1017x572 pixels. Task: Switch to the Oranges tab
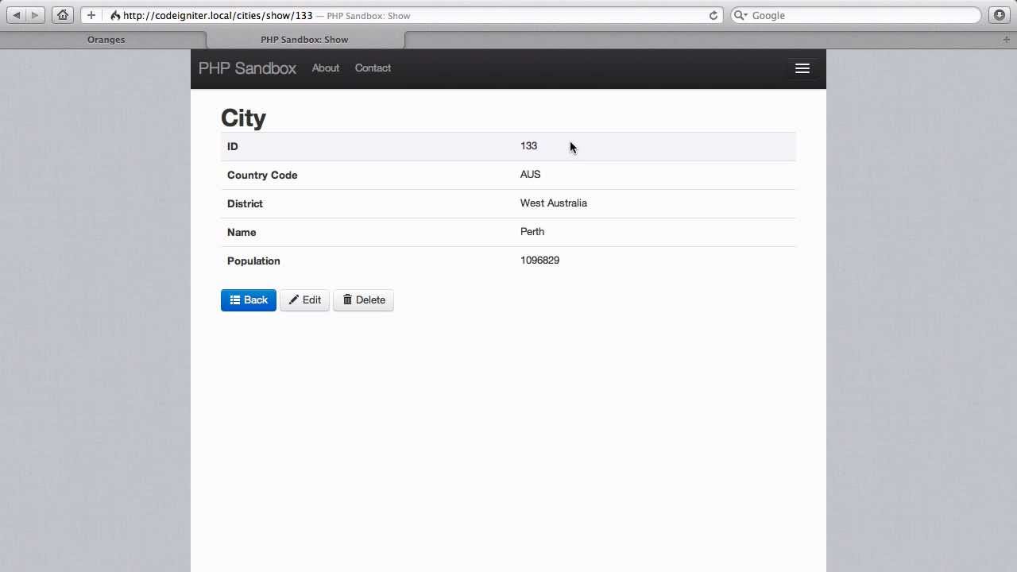(x=106, y=39)
